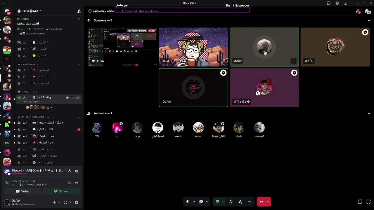Open the فيديوهات channel

[48, 76]
